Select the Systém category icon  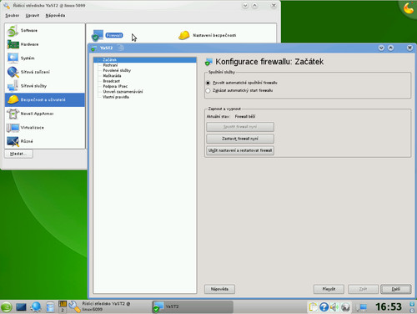coord(13,58)
